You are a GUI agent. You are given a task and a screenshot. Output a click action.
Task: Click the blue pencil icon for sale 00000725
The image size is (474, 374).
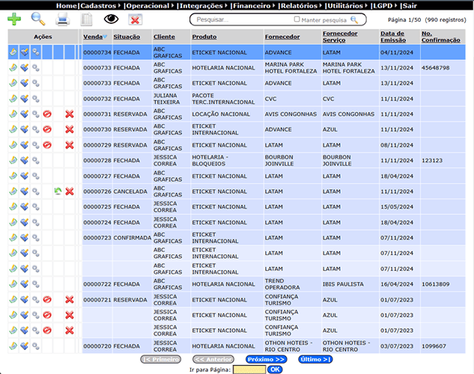pos(25,206)
